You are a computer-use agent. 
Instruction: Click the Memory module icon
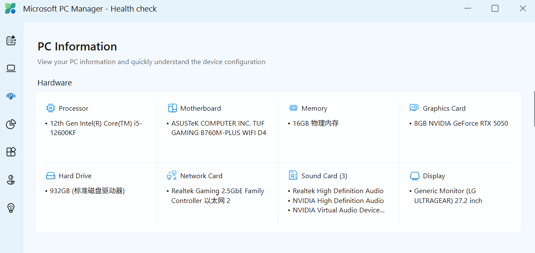click(293, 108)
